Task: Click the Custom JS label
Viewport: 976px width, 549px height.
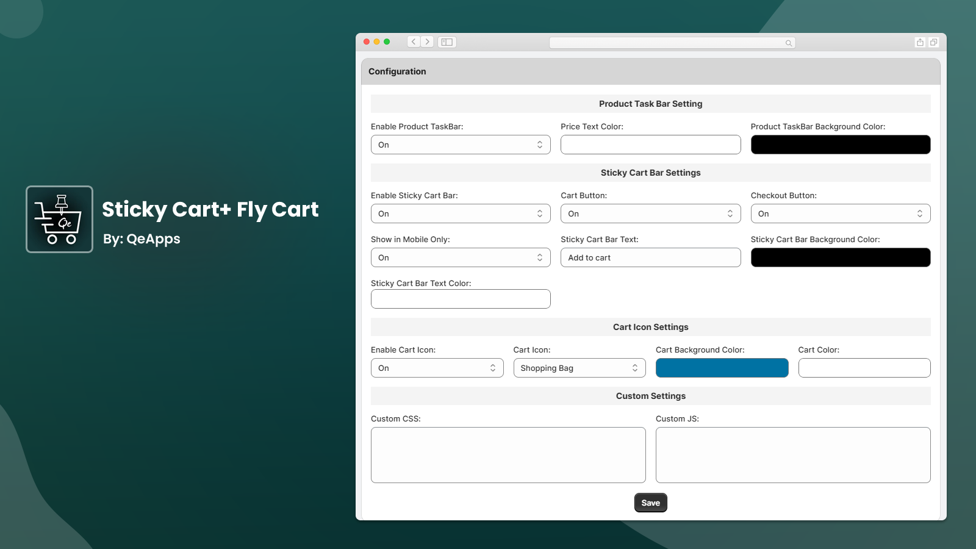Action: pyautogui.click(x=678, y=419)
